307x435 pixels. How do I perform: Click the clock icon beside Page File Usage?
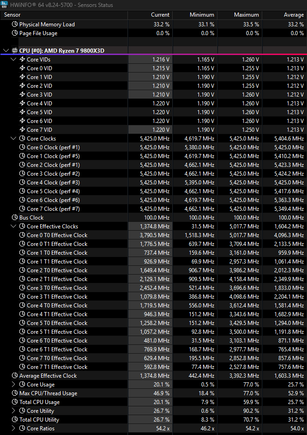15,33
